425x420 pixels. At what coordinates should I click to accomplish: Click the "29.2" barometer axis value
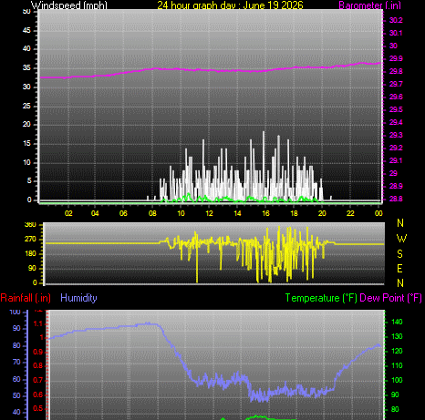coord(396,148)
